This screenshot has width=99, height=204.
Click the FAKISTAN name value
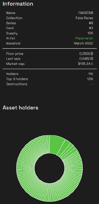click(x=86, y=13)
